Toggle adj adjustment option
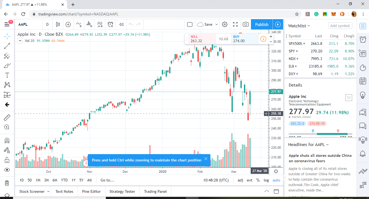Screen dimensions: 369x199 coord(240,180)
